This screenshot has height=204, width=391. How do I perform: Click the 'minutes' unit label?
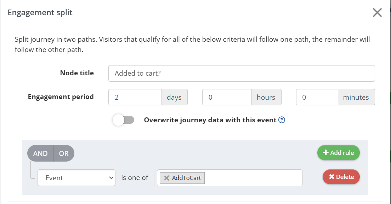coord(356,97)
